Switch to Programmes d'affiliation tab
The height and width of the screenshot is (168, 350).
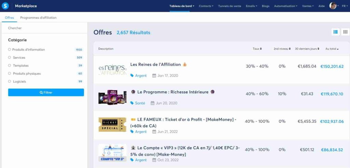click(38, 18)
